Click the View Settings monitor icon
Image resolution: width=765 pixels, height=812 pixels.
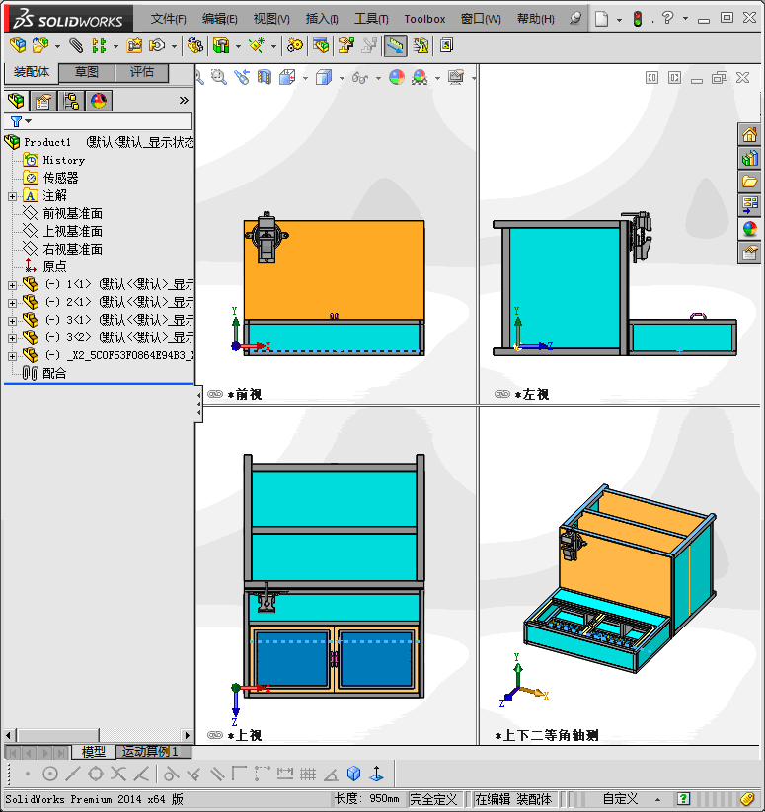456,78
